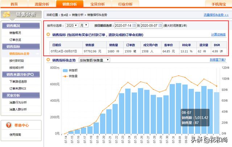
Task: Click orange bullet icon beside 销售指标 heading
Action: [x=49, y=35]
